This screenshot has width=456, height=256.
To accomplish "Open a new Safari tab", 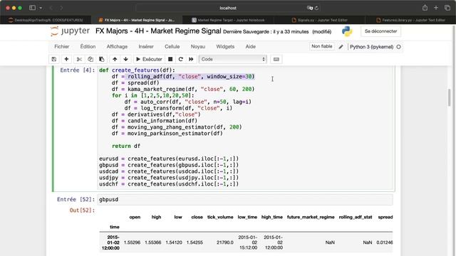I will 436,8.
